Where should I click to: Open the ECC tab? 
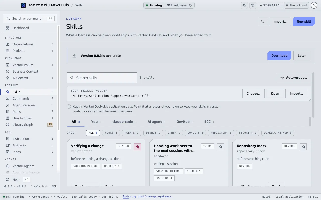pyautogui.click(x=209, y=122)
